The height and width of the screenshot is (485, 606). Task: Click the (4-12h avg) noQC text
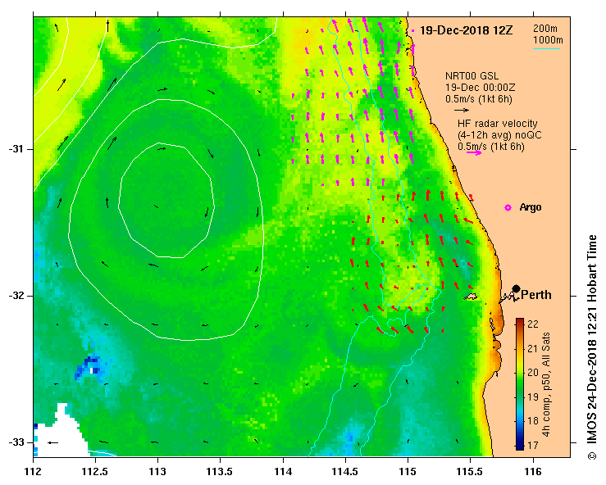499,135
